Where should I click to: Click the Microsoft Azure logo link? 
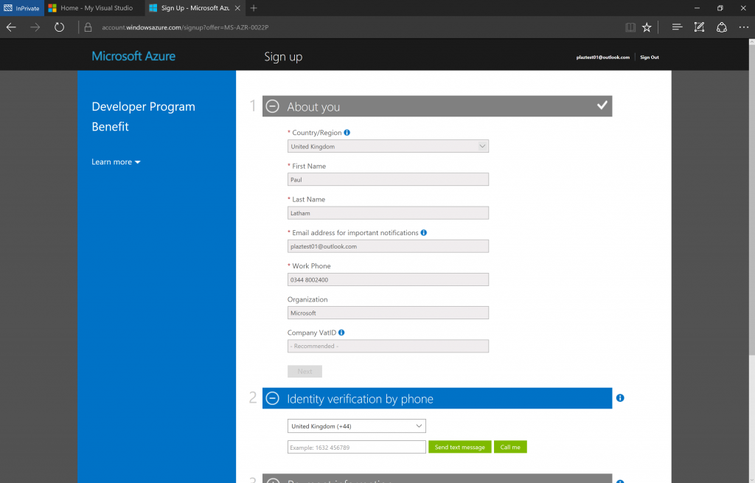pos(133,56)
